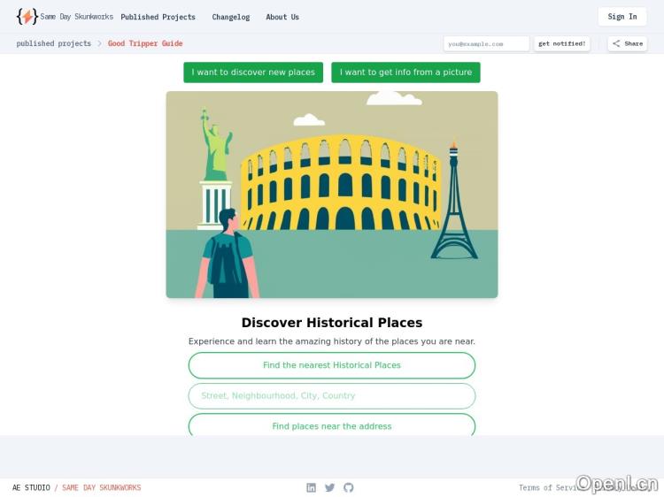Click the published projects breadcrumb link
The width and height of the screenshot is (664, 497).
coord(53,43)
